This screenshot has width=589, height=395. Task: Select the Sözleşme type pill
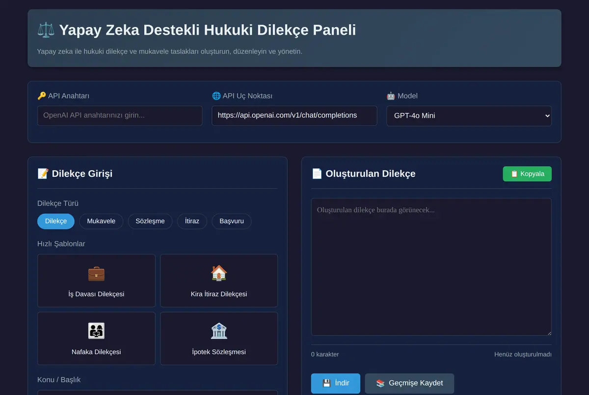[150, 221]
